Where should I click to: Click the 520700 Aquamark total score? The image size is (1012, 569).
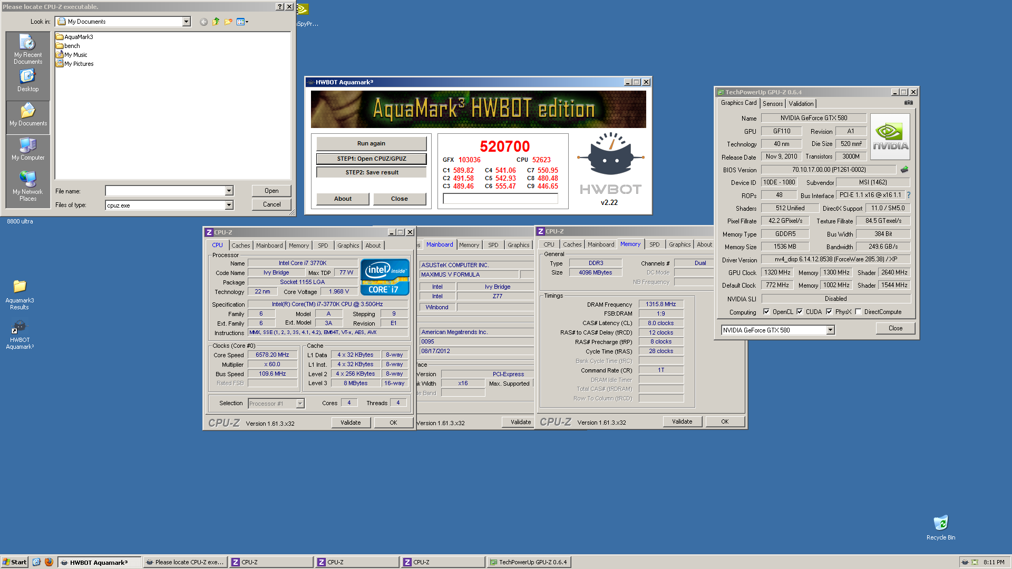point(504,146)
